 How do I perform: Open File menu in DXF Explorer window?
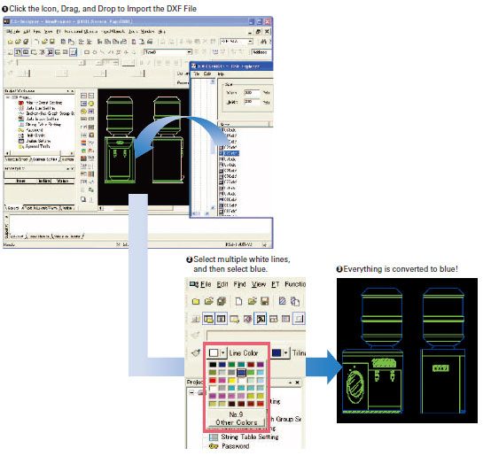(196, 74)
